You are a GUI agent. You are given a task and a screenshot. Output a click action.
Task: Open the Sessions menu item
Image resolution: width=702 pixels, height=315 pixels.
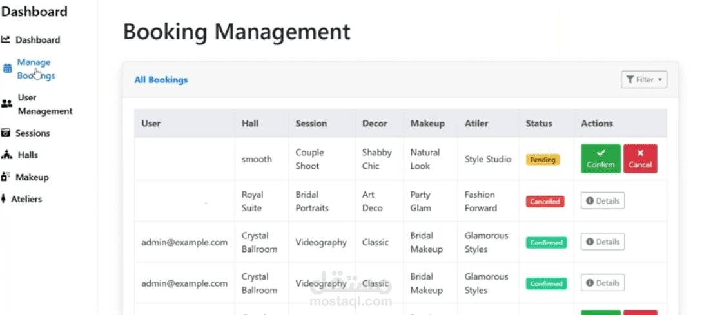pyautogui.click(x=33, y=133)
